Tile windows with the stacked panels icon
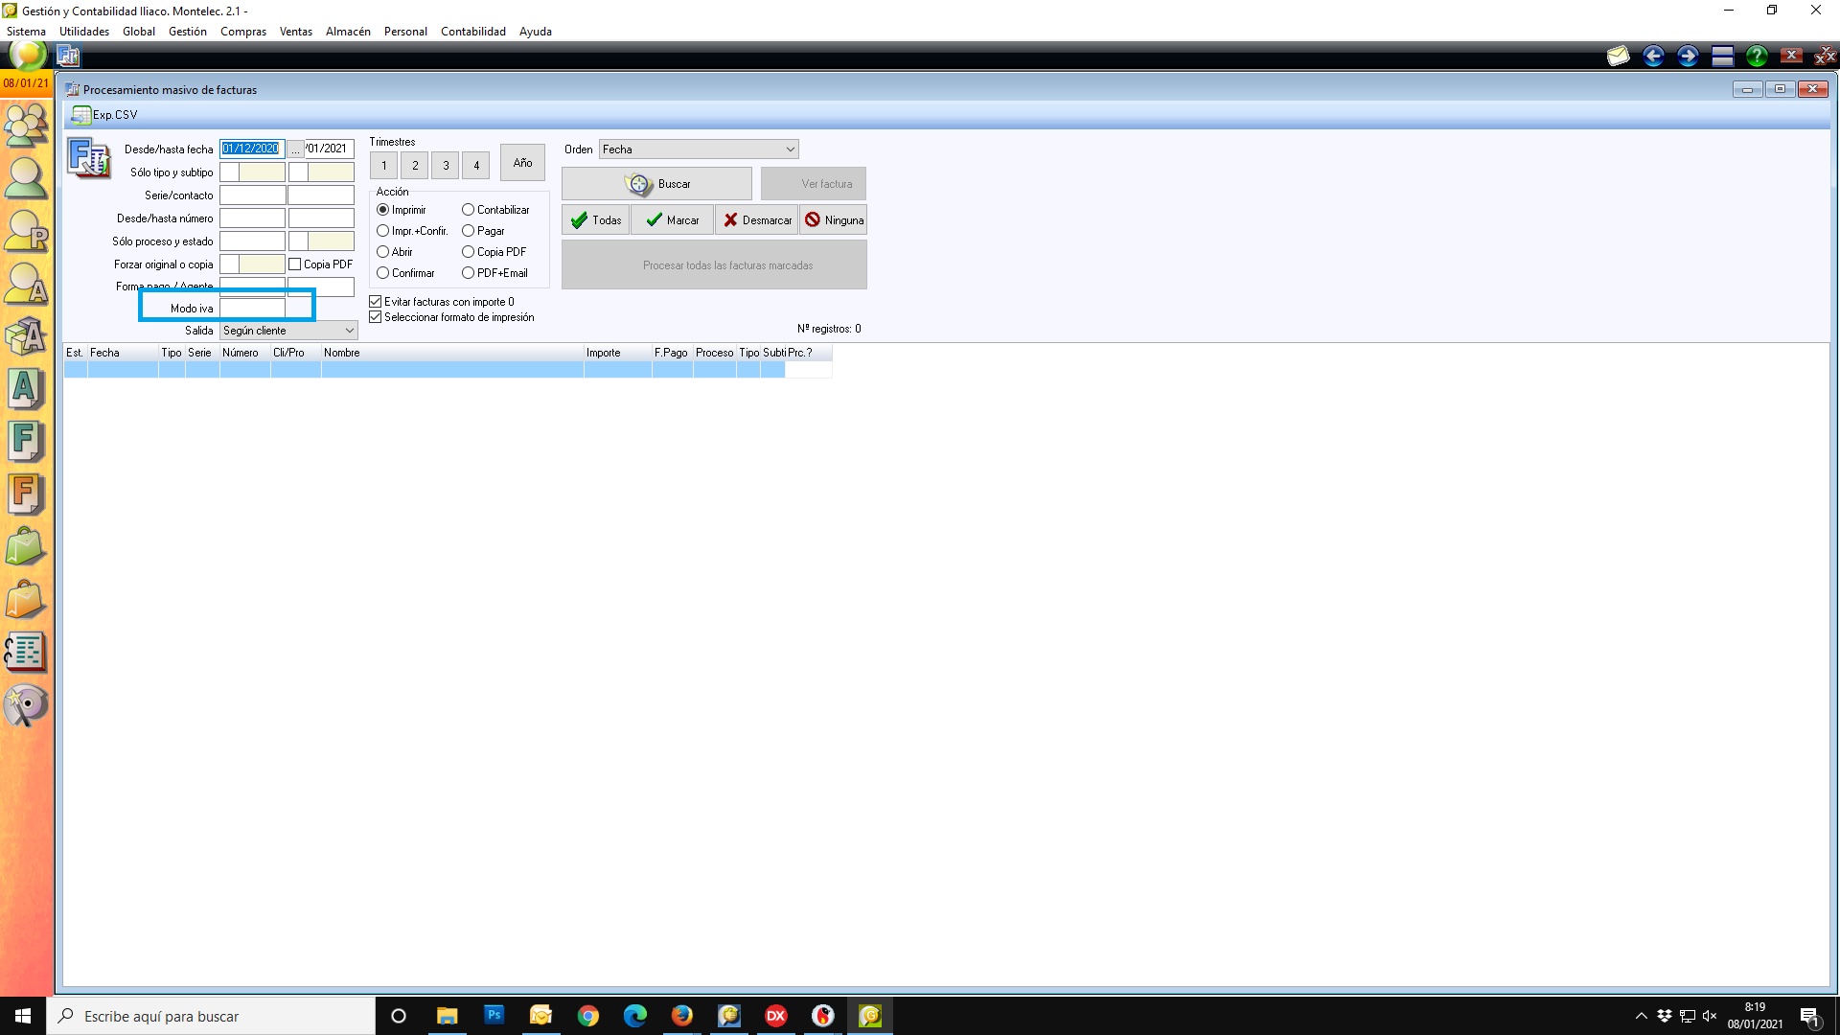This screenshot has height=1035, width=1840. tap(1722, 56)
